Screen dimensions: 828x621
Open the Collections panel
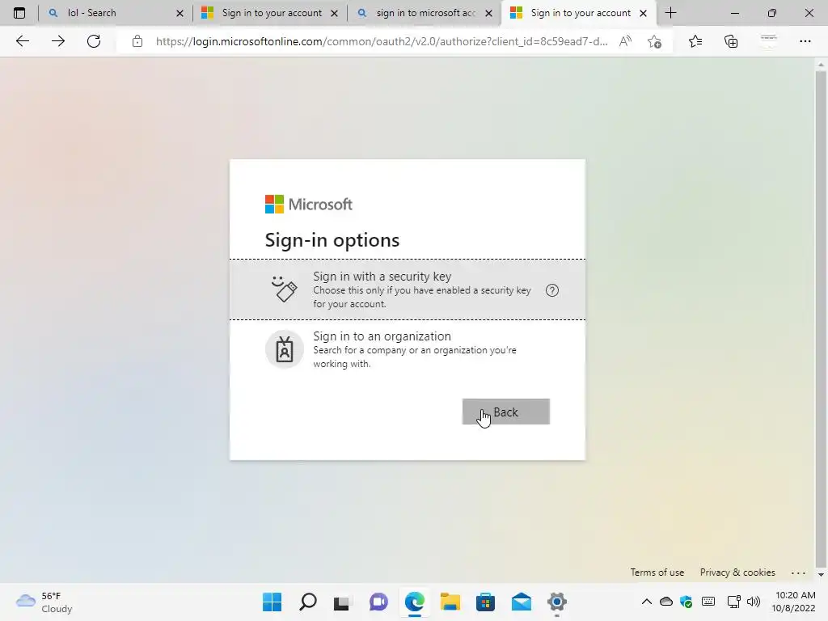731,41
